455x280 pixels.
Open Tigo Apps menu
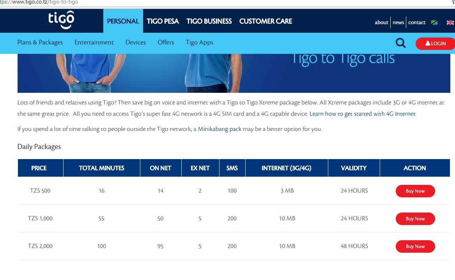(199, 43)
